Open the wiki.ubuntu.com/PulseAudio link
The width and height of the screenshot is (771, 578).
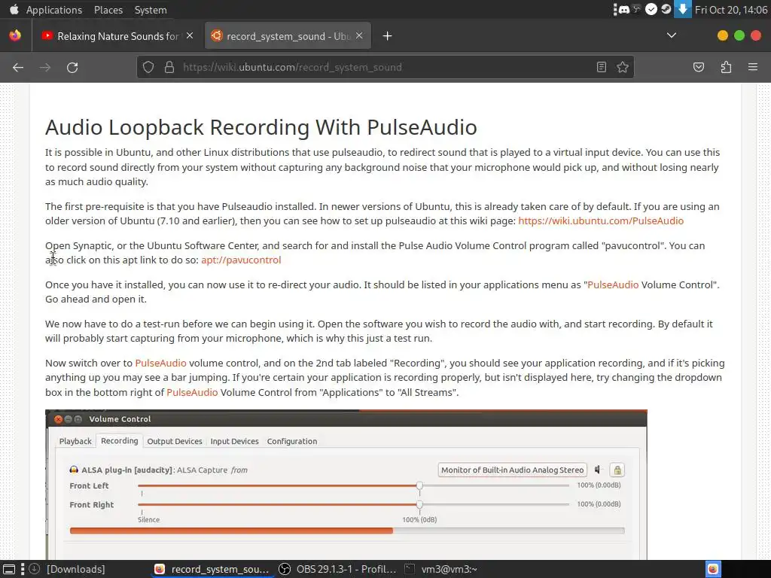tap(601, 221)
